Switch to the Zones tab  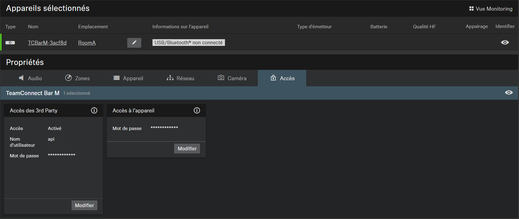[x=78, y=78]
